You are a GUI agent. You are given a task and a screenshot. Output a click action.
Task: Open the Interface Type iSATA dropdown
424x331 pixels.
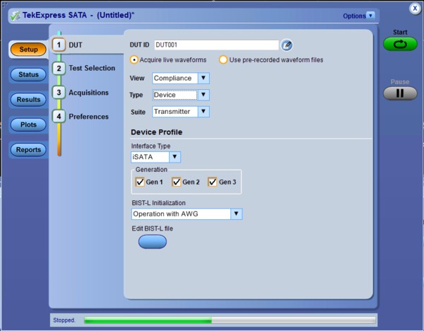pos(175,157)
